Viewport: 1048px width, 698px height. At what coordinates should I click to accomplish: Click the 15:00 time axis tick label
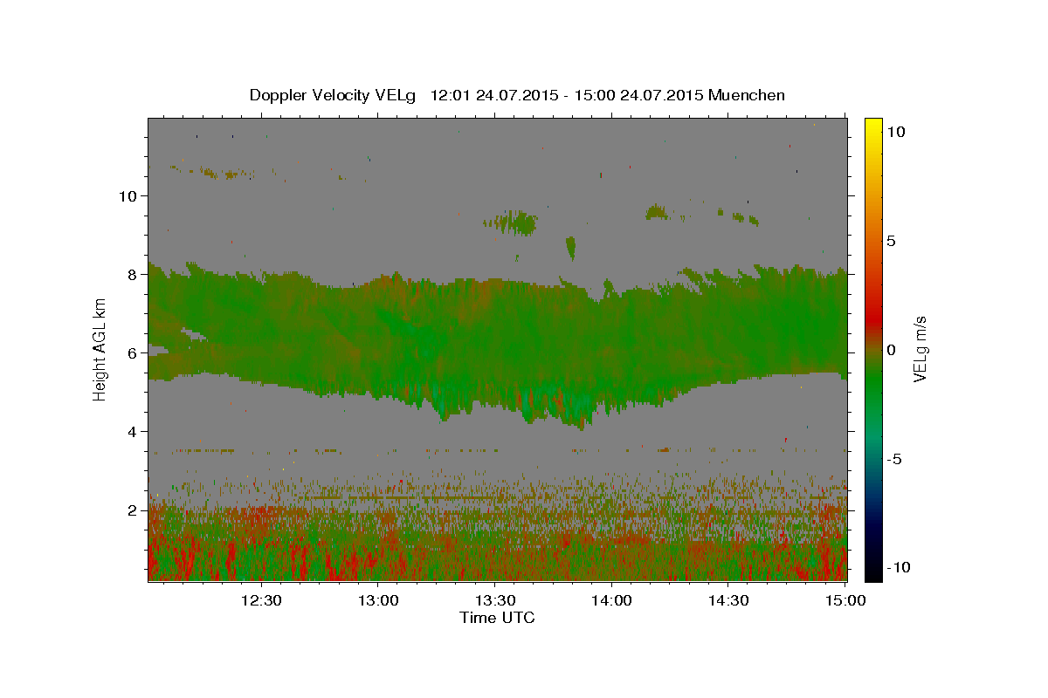845,600
